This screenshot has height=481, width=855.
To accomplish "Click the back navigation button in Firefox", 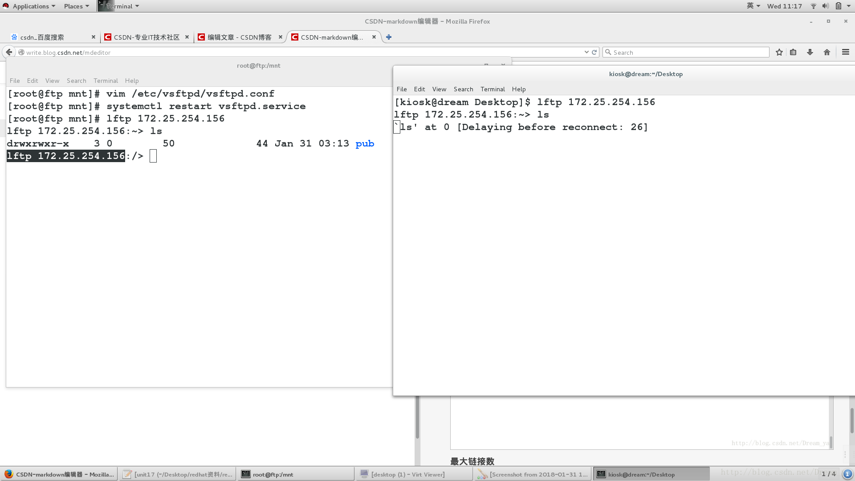I will coord(9,52).
